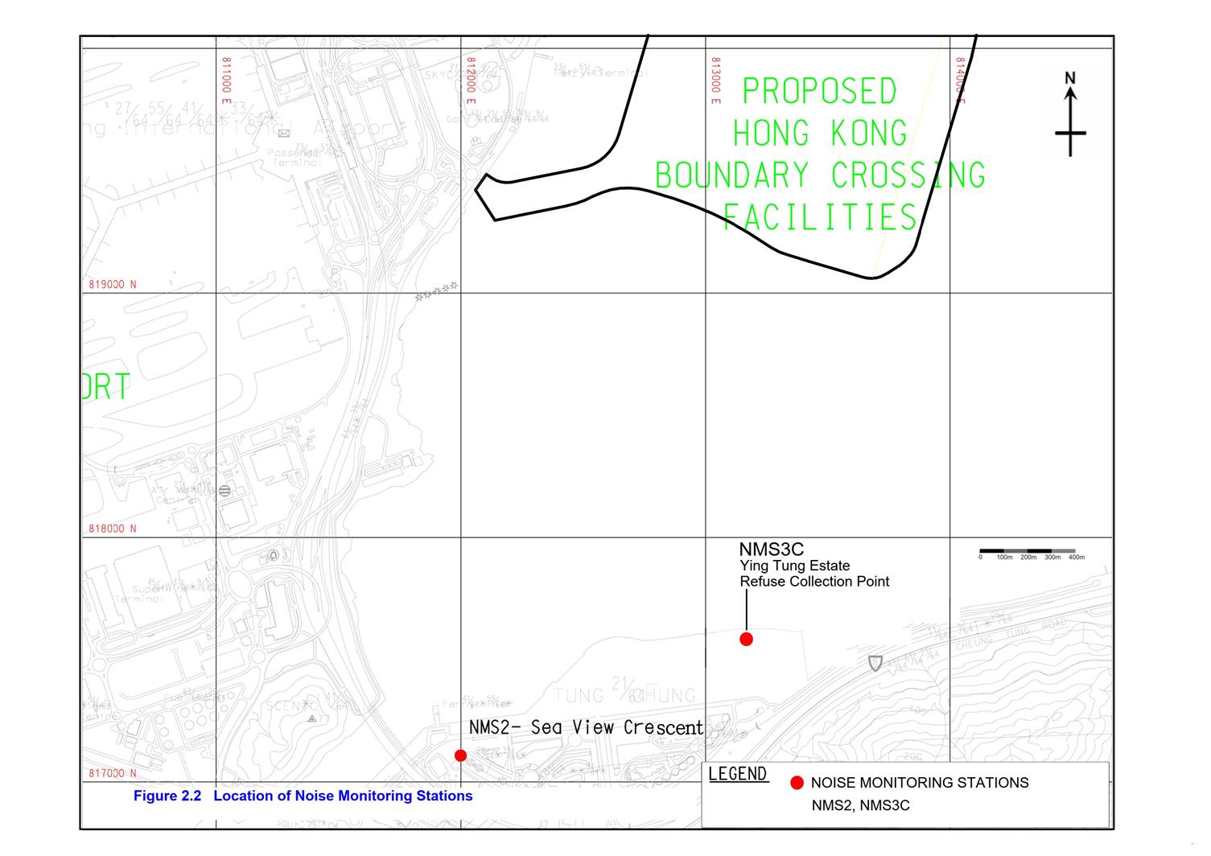The image size is (1211, 856).
Task: Click the 'TUNG CHUNG' map label
Action: 624,693
